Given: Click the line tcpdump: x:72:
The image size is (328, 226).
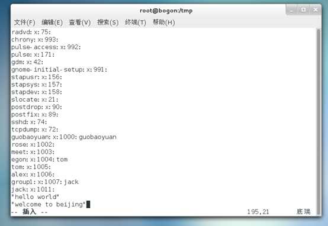Looking at the screenshot, I should point(35,130).
